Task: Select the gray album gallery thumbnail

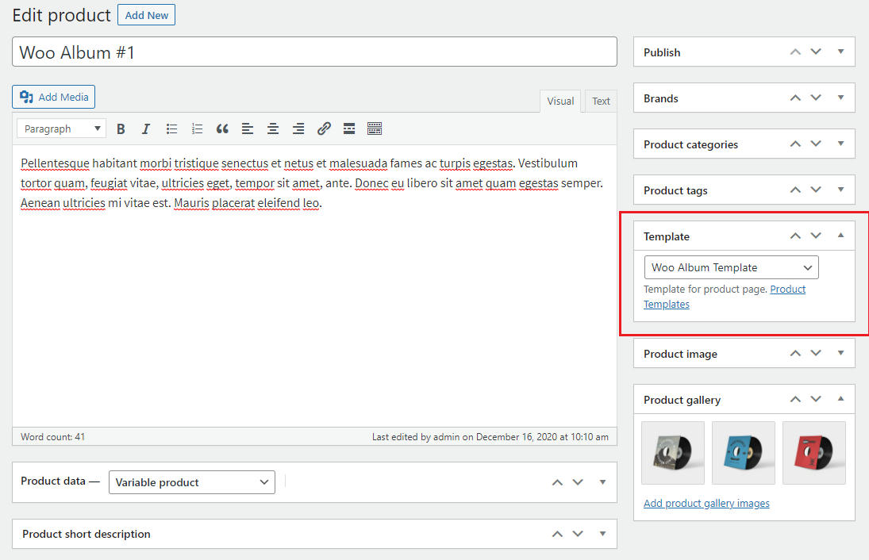Action: [x=673, y=453]
